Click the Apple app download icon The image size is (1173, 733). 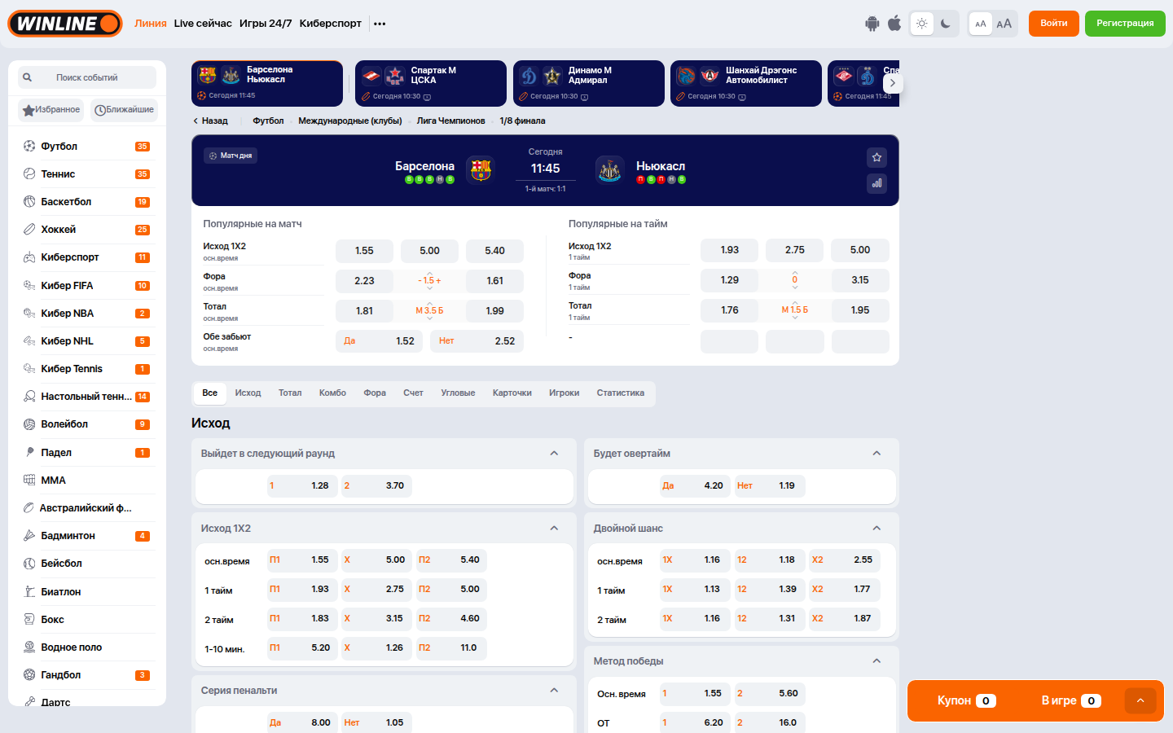pos(894,24)
